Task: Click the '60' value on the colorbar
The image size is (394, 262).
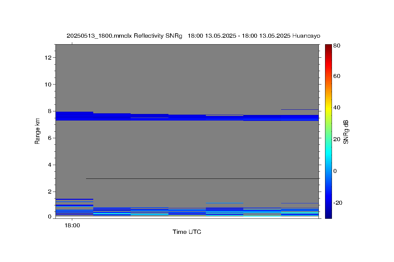Action: 337,76
